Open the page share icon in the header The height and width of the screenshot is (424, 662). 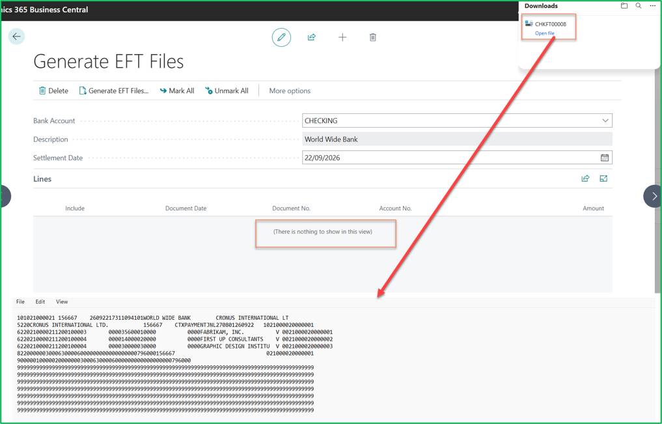pos(312,37)
